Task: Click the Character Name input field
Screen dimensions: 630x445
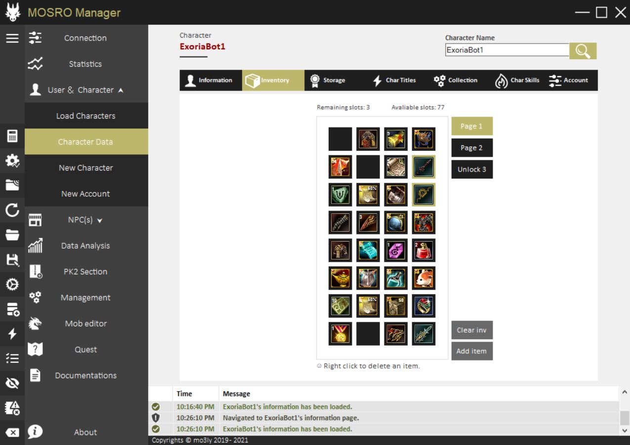Action: (506, 50)
